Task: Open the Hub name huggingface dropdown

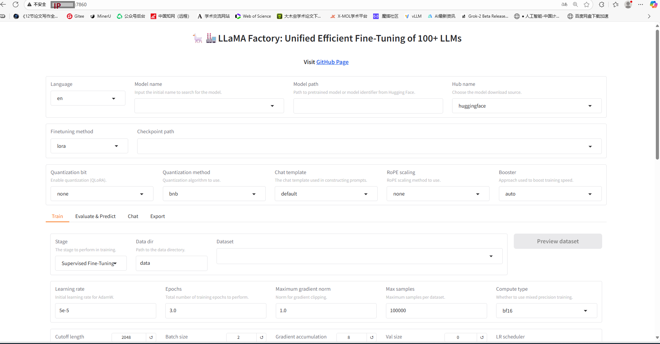Action: pyautogui.click(x=527, y=106)
